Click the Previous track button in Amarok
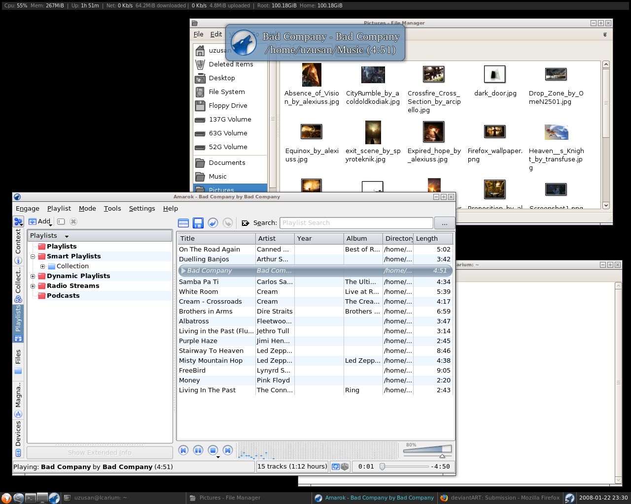 (x=183, y=450)
